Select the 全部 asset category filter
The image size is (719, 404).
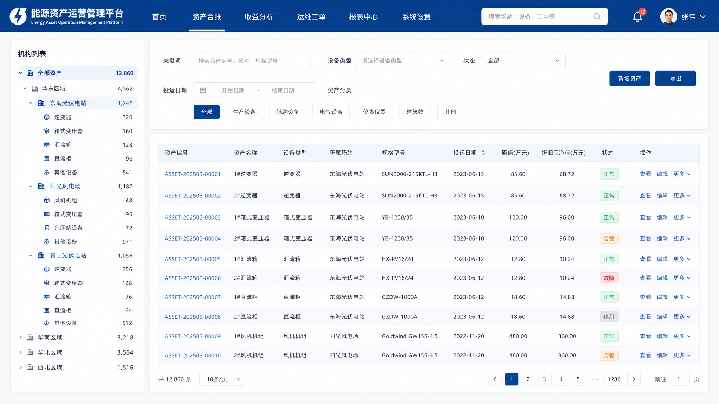pyautogui.click(x=207, y=112)
